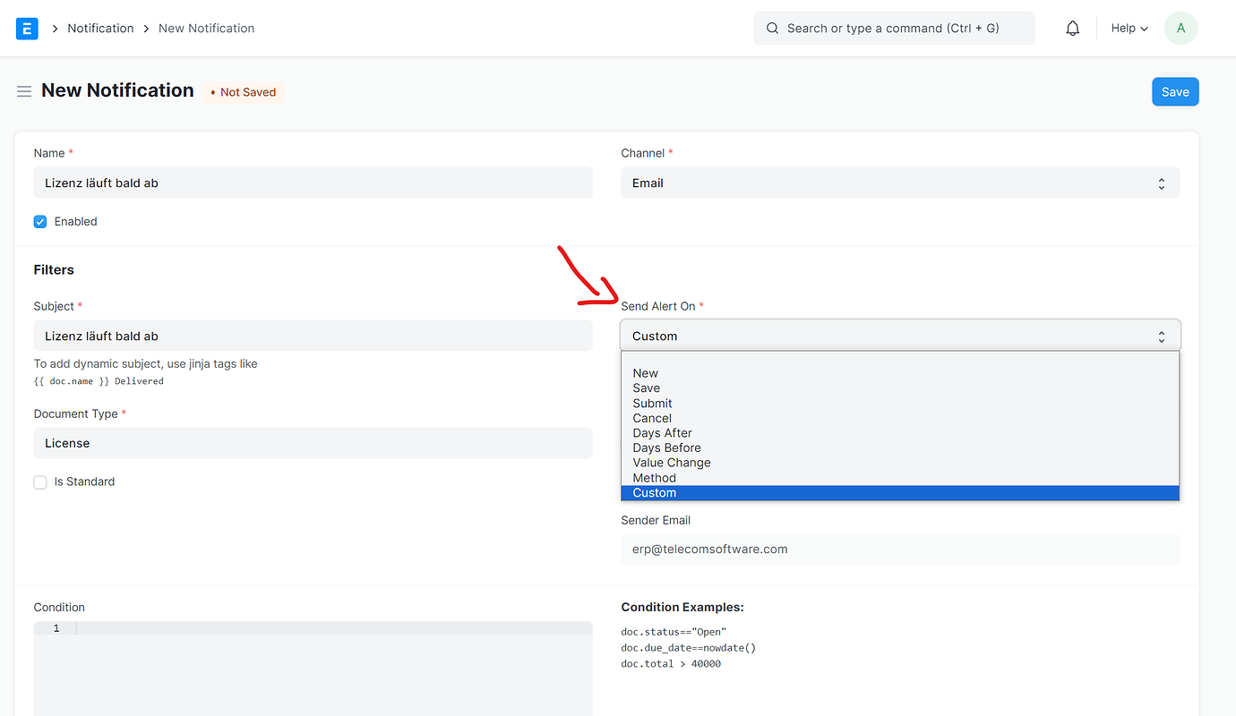Select the Value Change option
The image size is (1236, 716).
[x=900, y=463]
